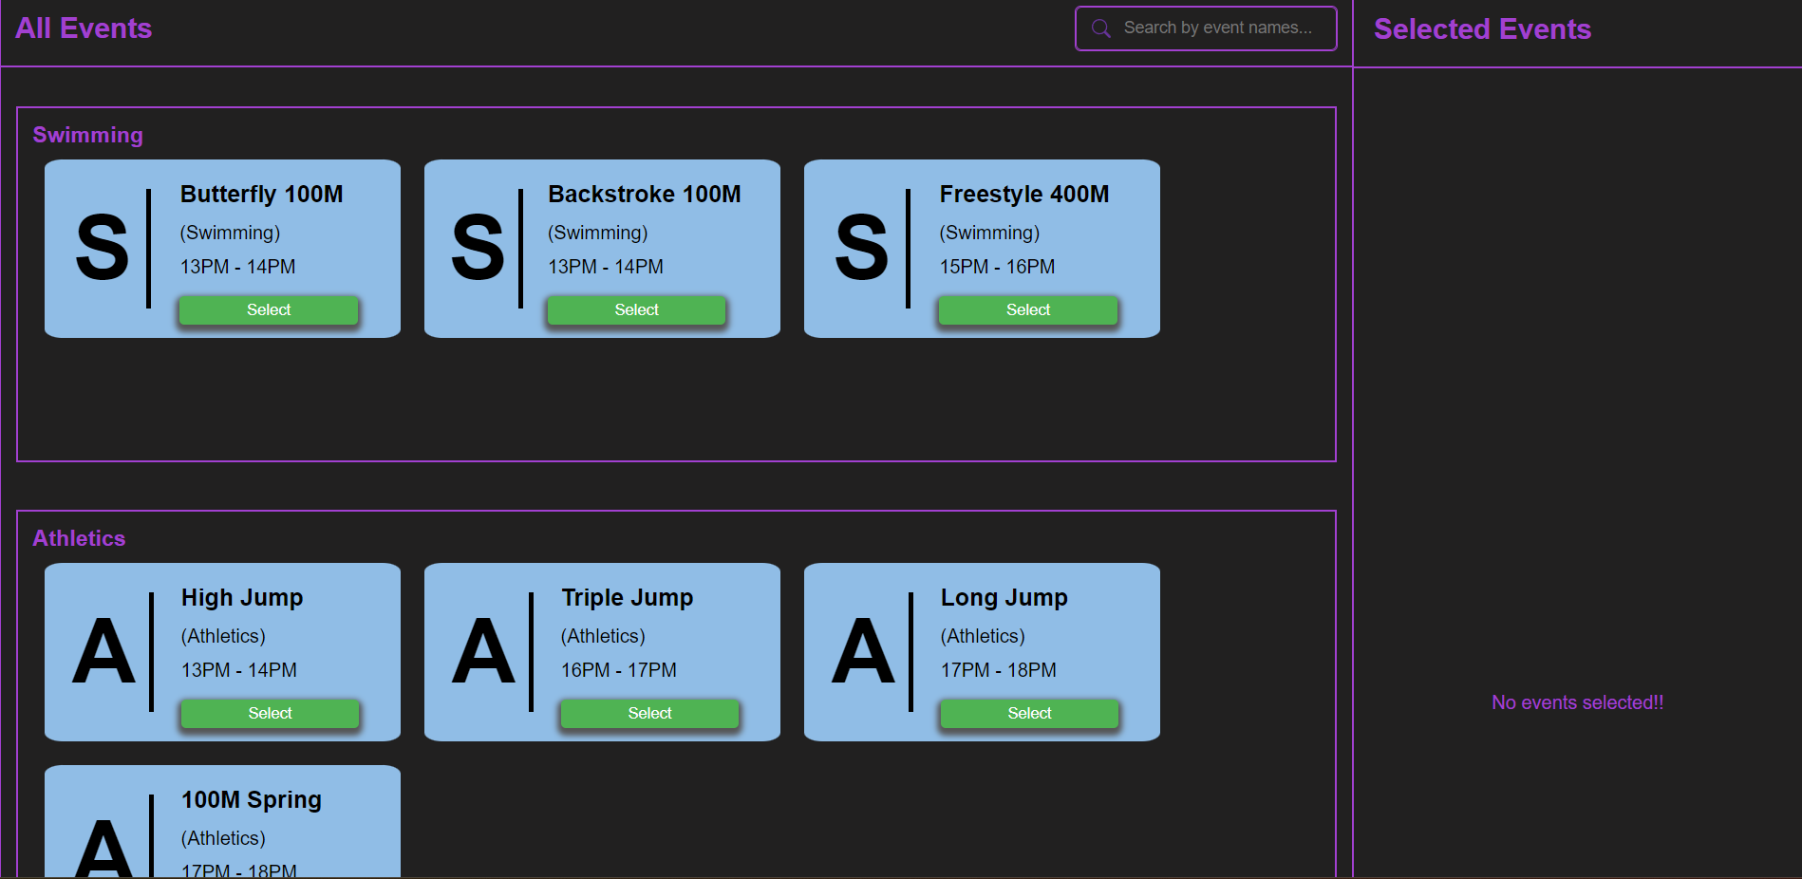Viewport: 1802px width, 879px height.
Task: Click the S letter icon on Freestyle 400M
Action: pyautogui.click(x=862, y=248)
